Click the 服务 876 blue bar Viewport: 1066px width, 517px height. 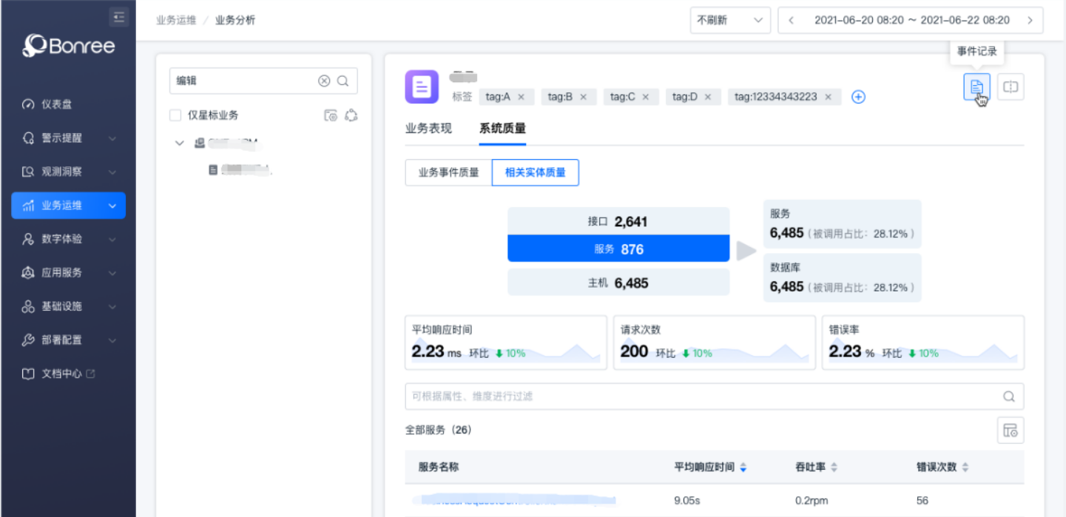[618, 249]
